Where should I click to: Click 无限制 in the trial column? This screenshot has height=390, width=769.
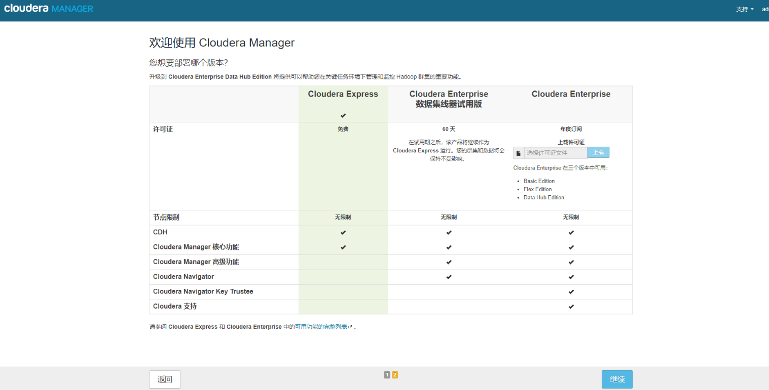tap(449, 217)
